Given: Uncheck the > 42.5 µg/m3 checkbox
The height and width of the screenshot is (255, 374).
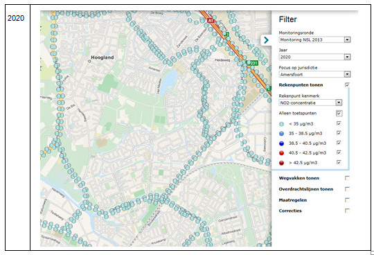Looking at the screenshot, I should 339,162.
